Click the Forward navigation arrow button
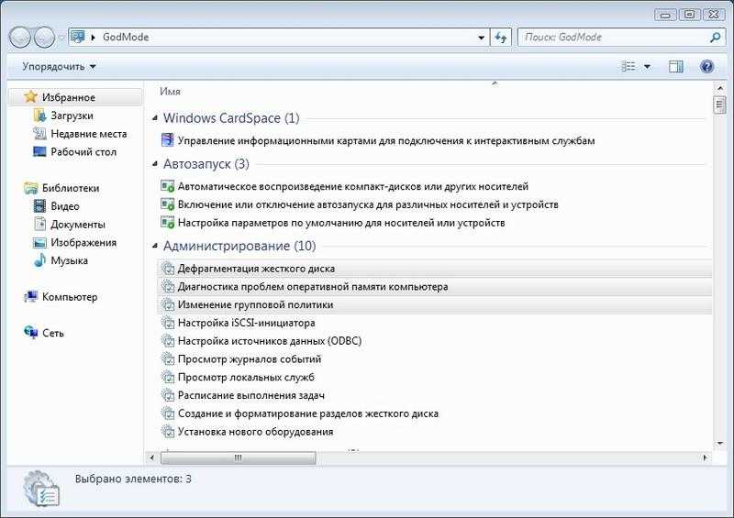The width and height of the screenshot is (734, 518). pyautogui.click(x=44, y=38)
